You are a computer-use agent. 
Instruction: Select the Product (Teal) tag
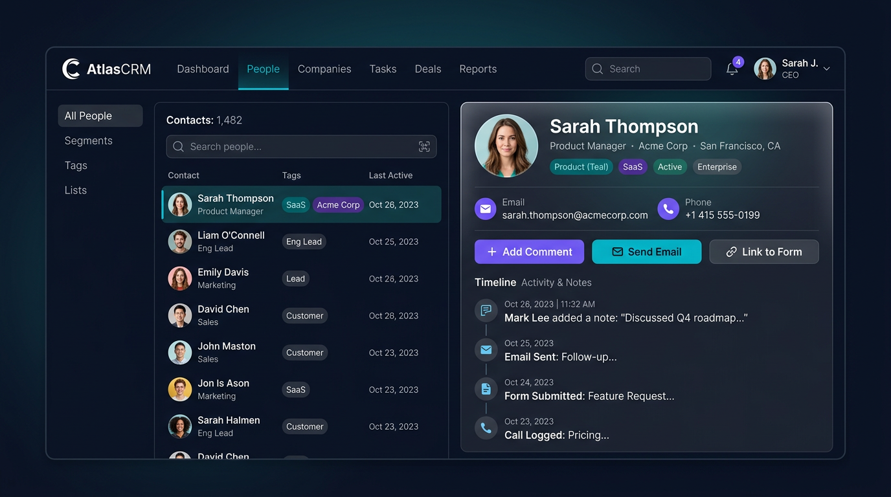[x=581, y=167]
